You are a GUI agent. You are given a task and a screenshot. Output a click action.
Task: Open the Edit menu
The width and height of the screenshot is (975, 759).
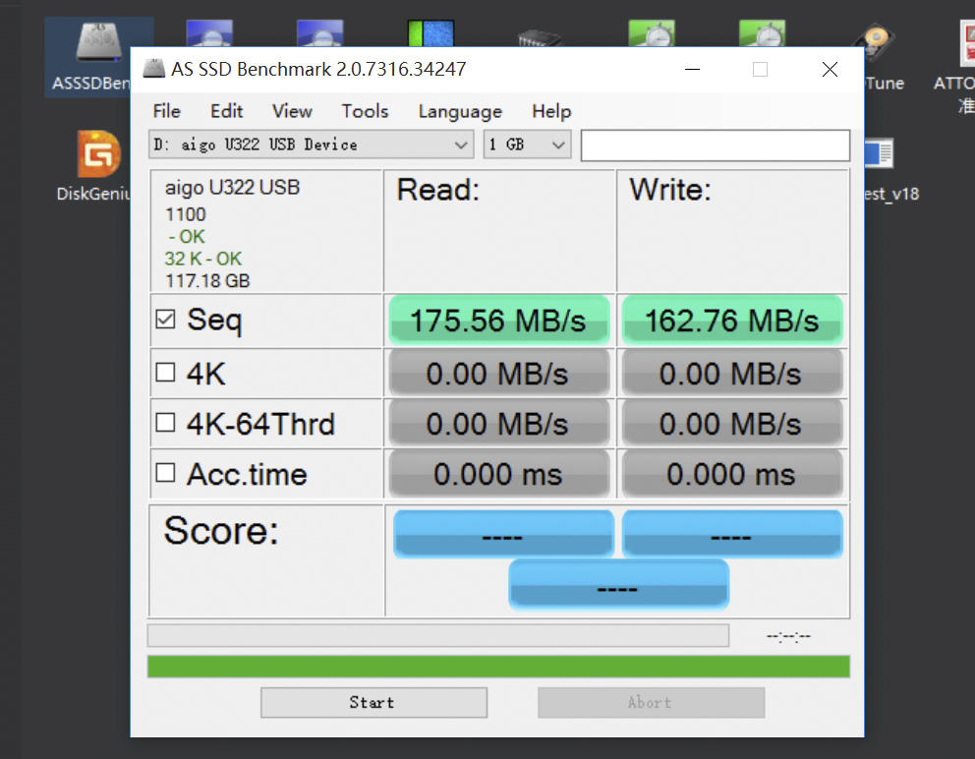[x=226, y=111]
